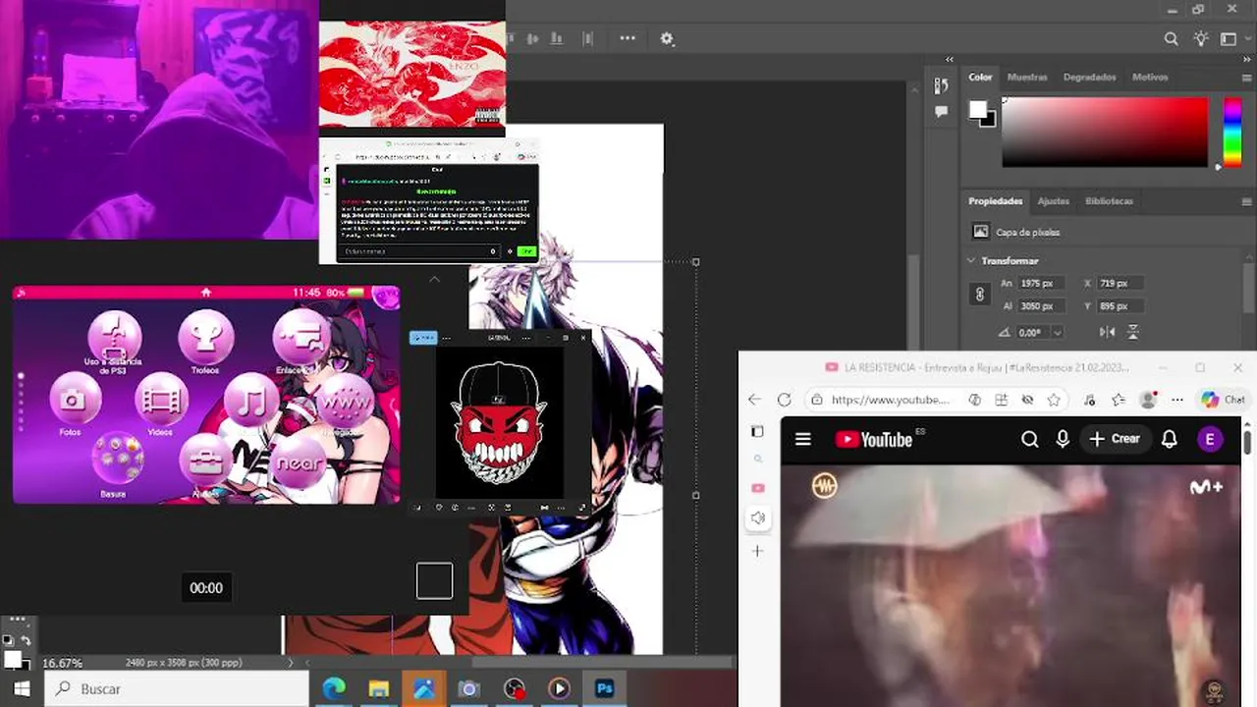Toggle the width-height link chain icon

(979, 294)
